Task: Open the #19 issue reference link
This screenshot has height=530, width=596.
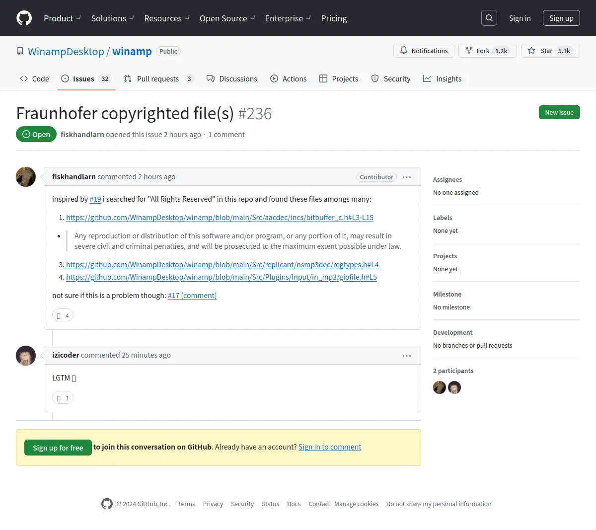Action: (x=95, y=199)
